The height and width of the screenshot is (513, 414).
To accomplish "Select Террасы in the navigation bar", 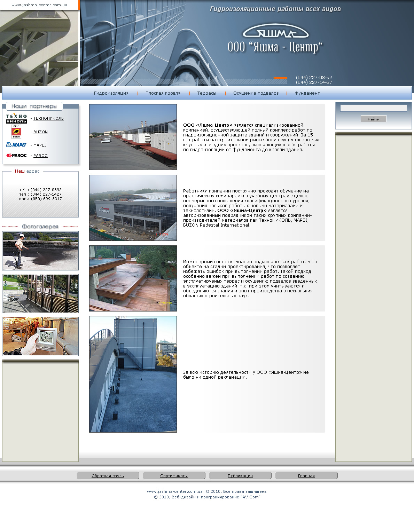I will click(x=206, y=93).
